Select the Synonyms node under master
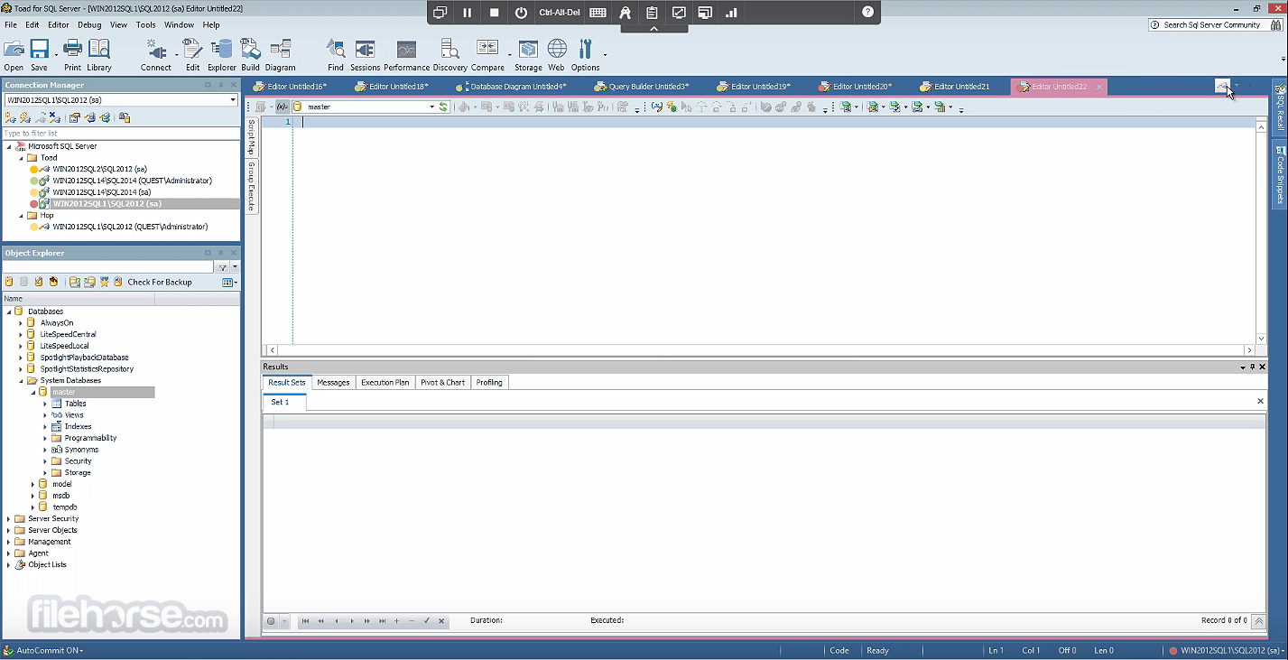1288x660 pixels. pyautogui.click(x=81, y=450)
